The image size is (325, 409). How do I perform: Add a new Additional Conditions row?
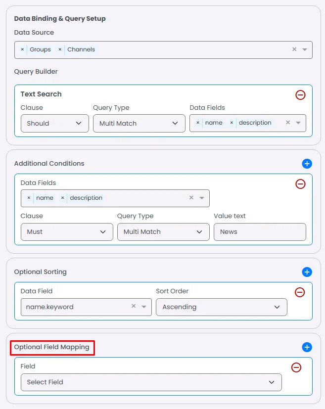(307, 164)
